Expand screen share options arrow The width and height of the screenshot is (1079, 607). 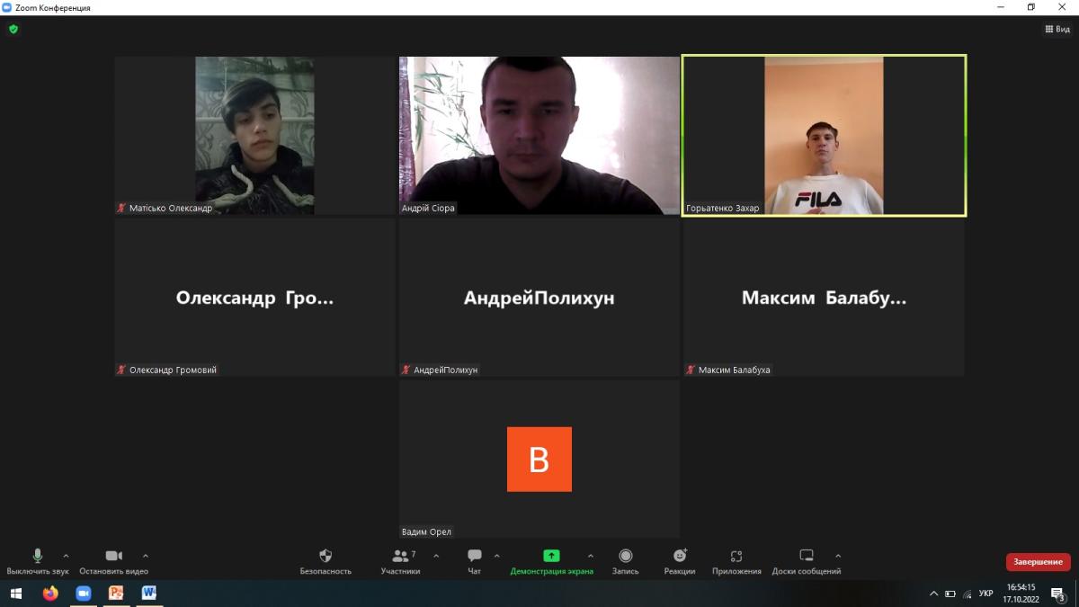[x=590, y=556]
